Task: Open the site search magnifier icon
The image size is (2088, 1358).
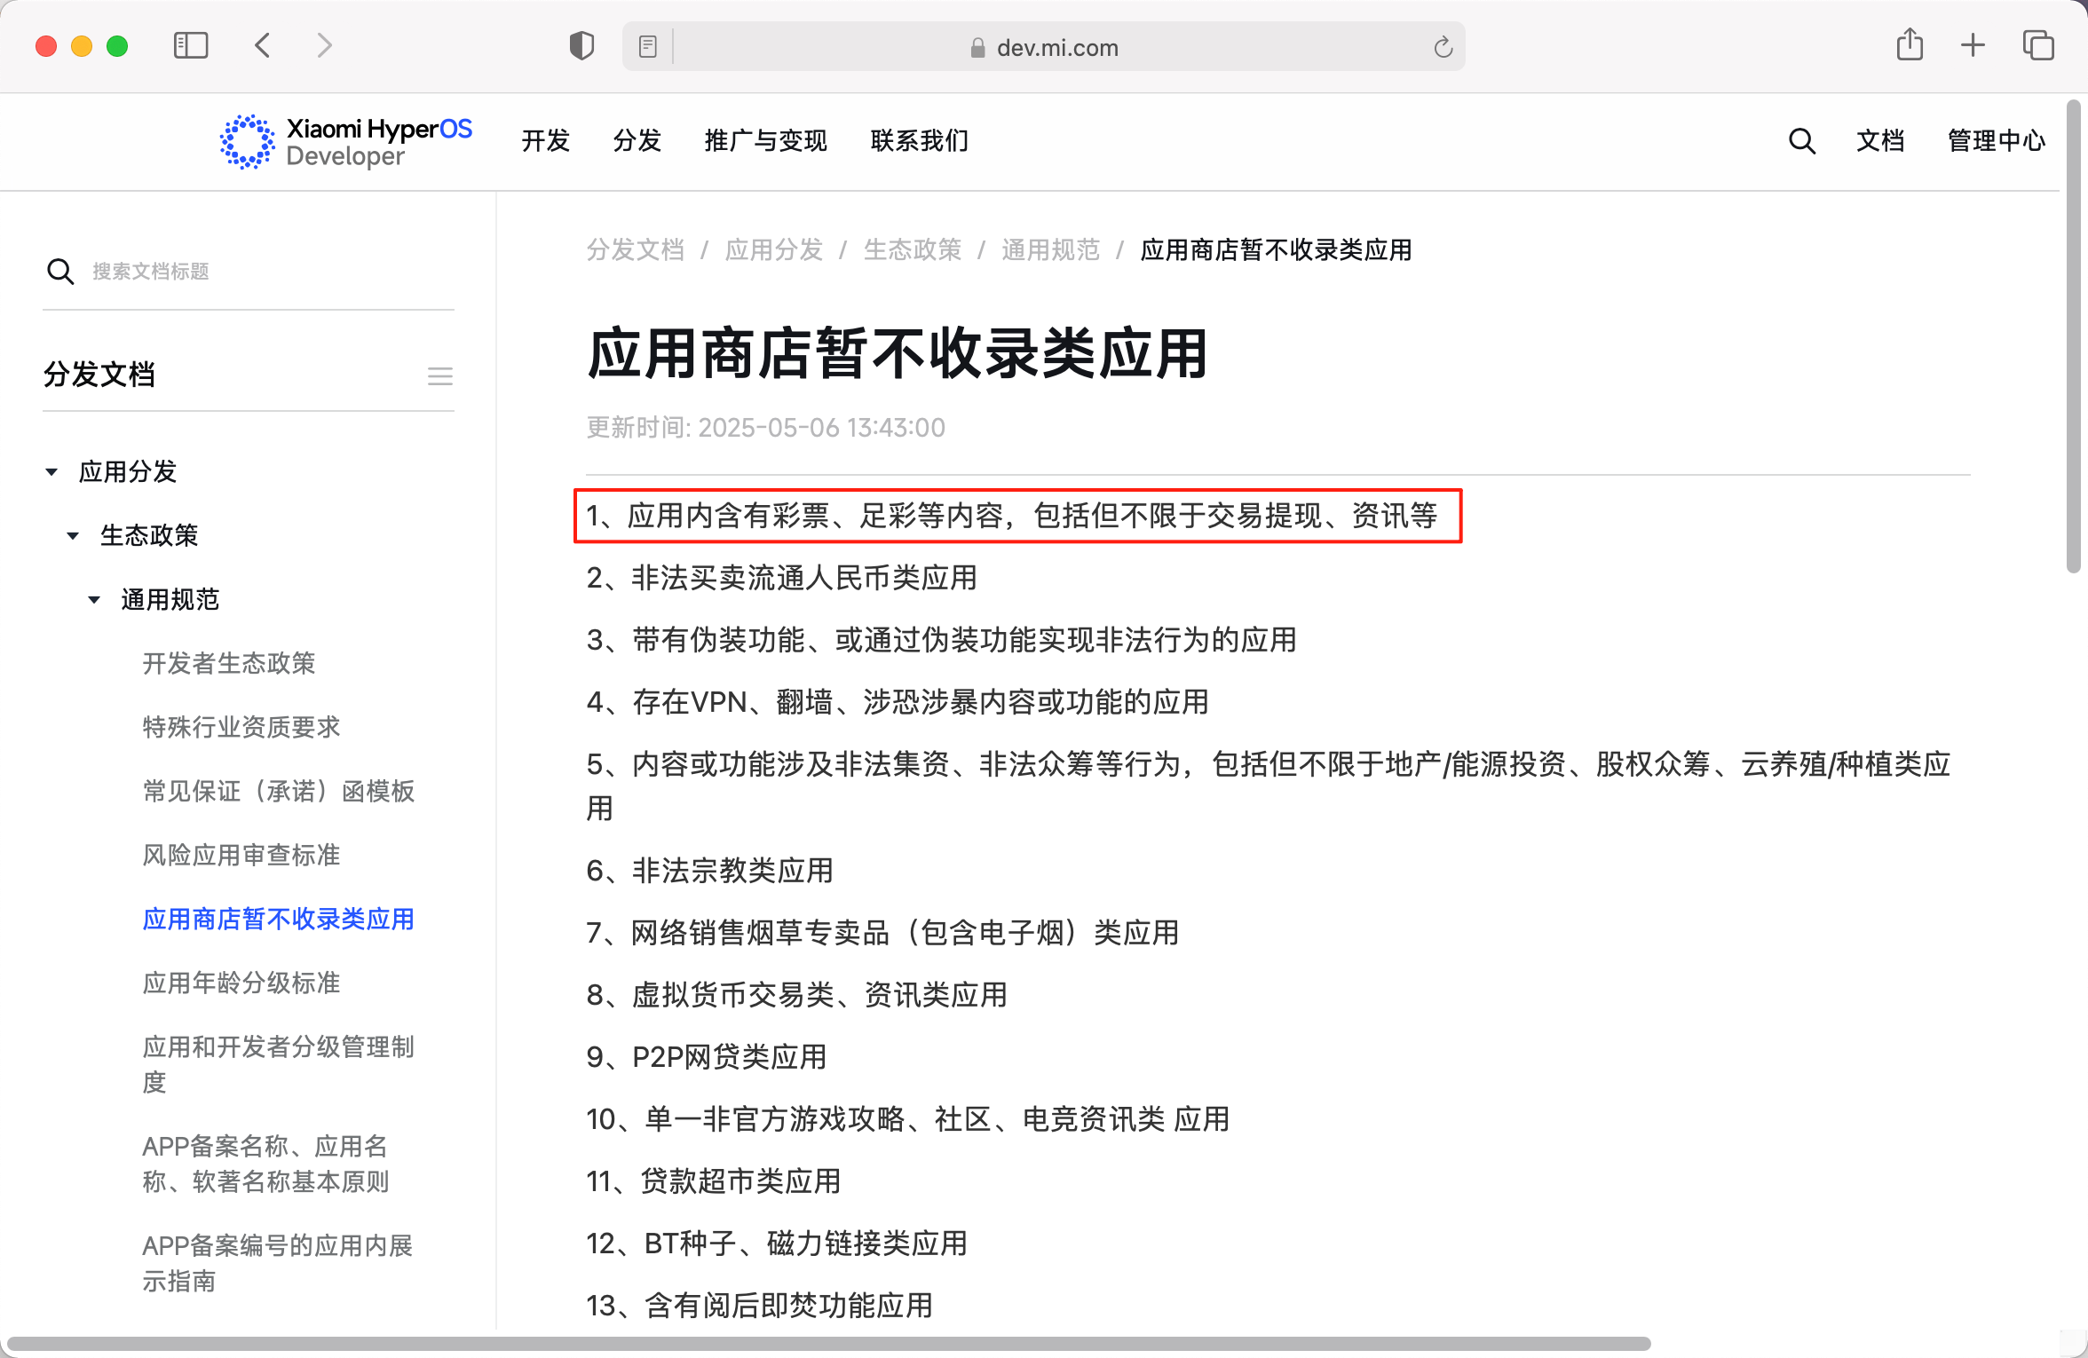Action: [x=1801, y=141]
